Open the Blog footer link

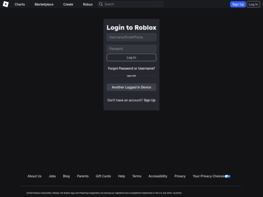coord(66,176)
